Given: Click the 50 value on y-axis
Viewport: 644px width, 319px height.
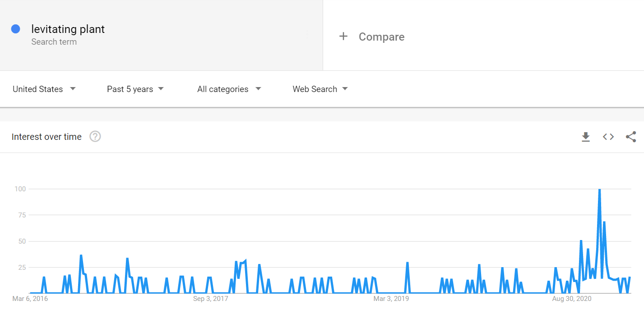Looking at the screenshot, I should [x=21, y=241].
